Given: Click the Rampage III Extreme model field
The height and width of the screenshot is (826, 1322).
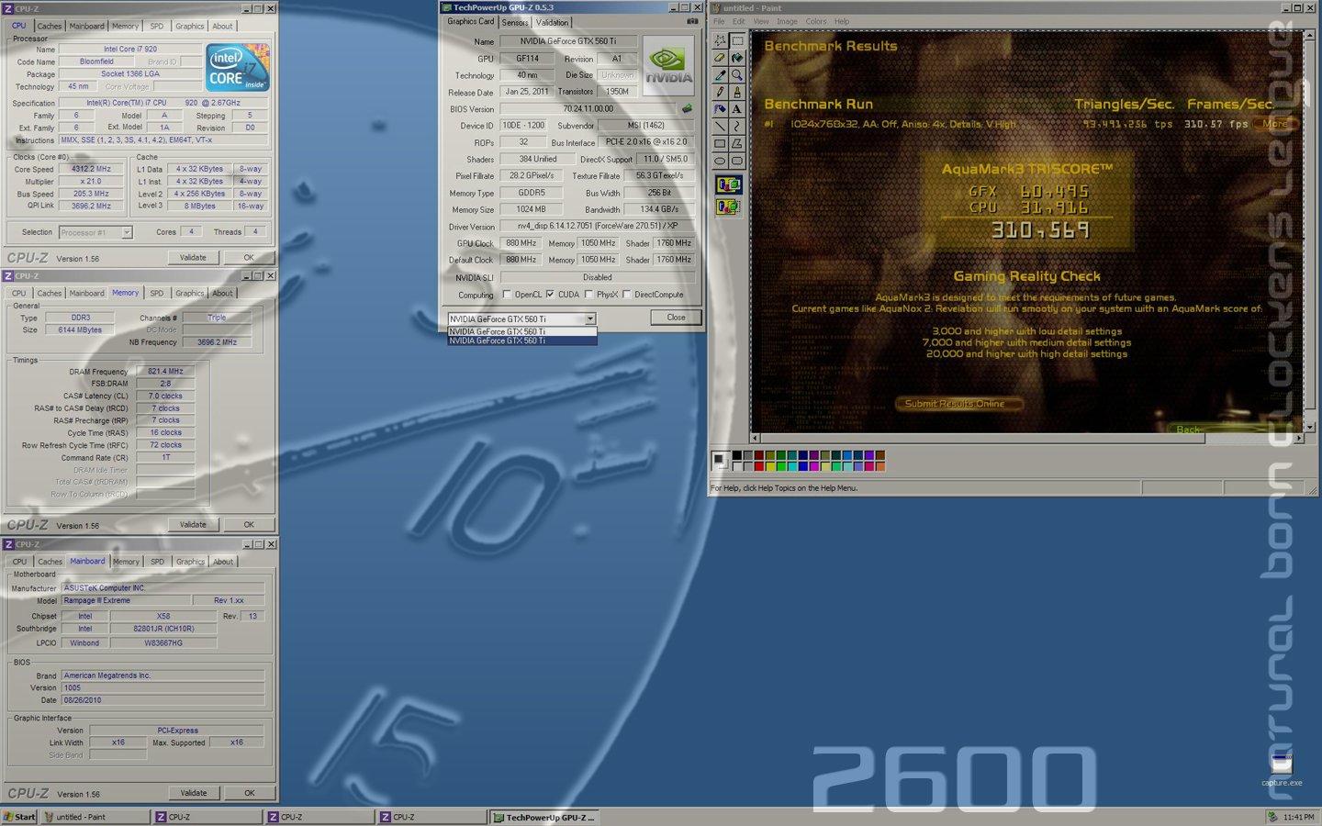Looking at the screenshot, I should pos(126,600).
